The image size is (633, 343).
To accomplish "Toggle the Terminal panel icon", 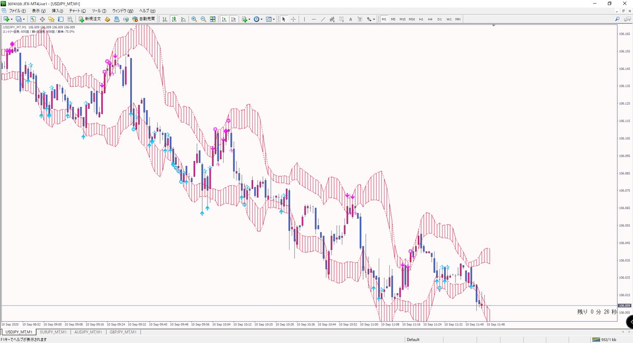I will (x=61, y=19).
